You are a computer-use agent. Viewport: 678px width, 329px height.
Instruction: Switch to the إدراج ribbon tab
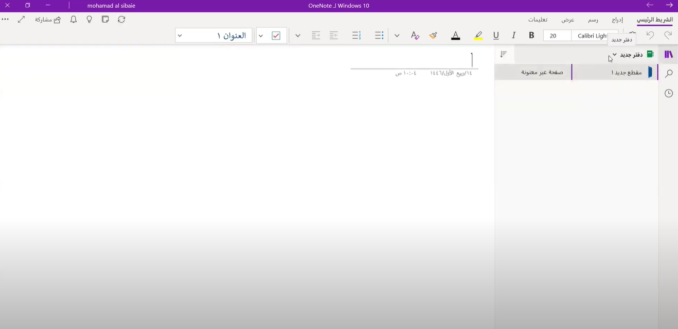(x=617, y=20)
